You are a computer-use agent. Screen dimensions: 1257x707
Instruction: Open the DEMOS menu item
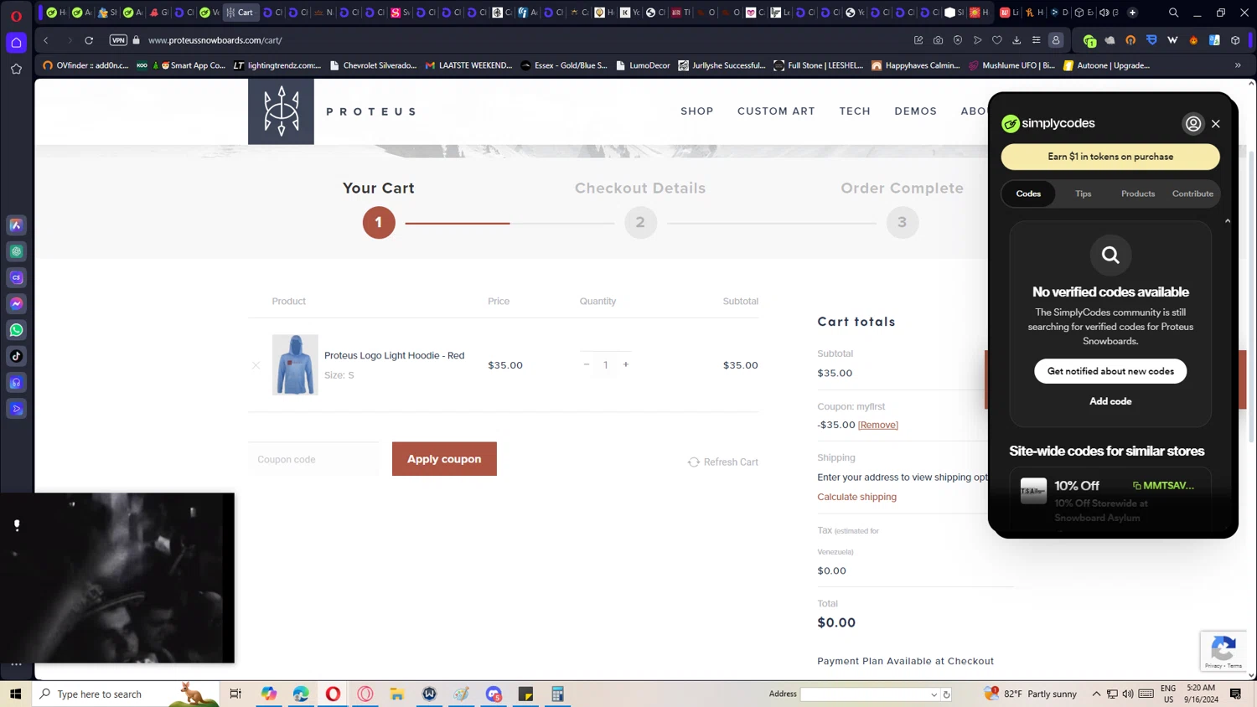915,111
